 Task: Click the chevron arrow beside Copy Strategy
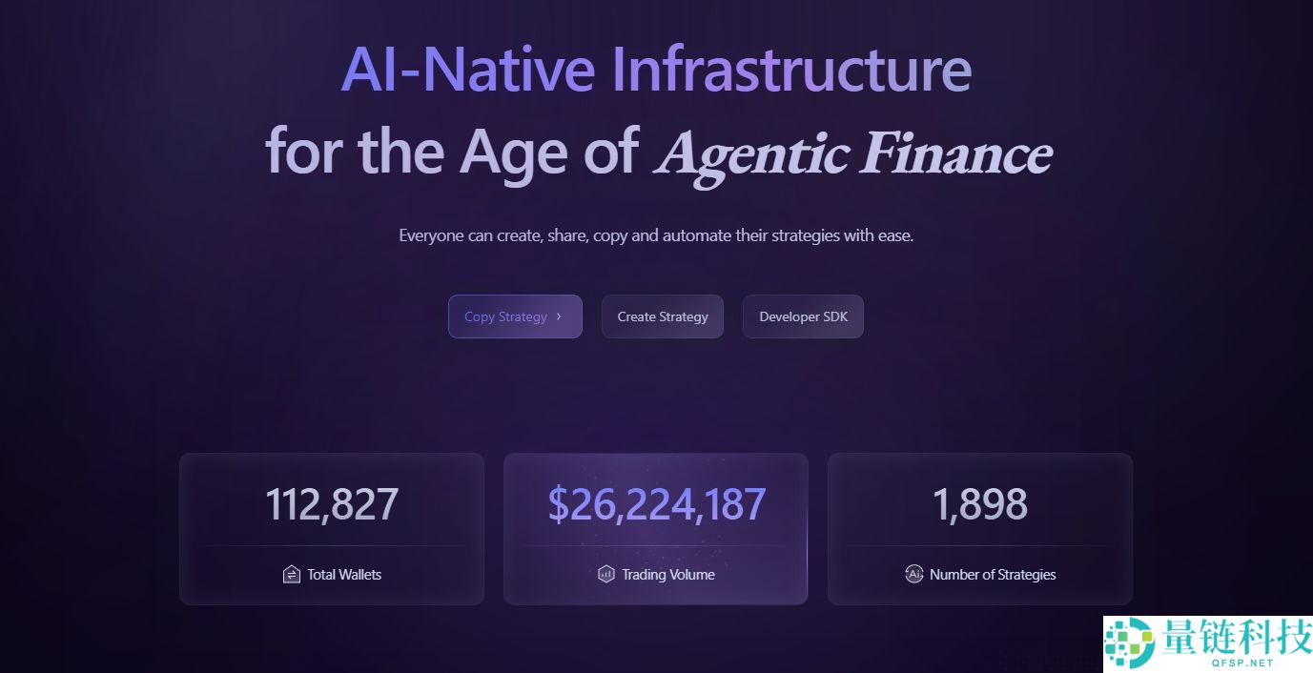click(x=559, y=316)
